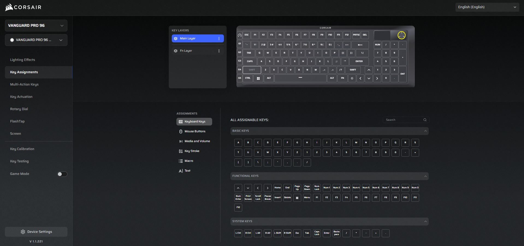The image size is (524, 246).
Task: Select the spacebar on keyboard preview
Action: 300,78
